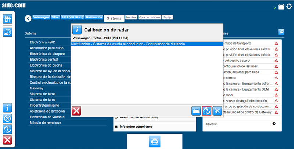Click the dialog's blue info icon
Screen dimensions: 294x149
[x=77, y=30]
